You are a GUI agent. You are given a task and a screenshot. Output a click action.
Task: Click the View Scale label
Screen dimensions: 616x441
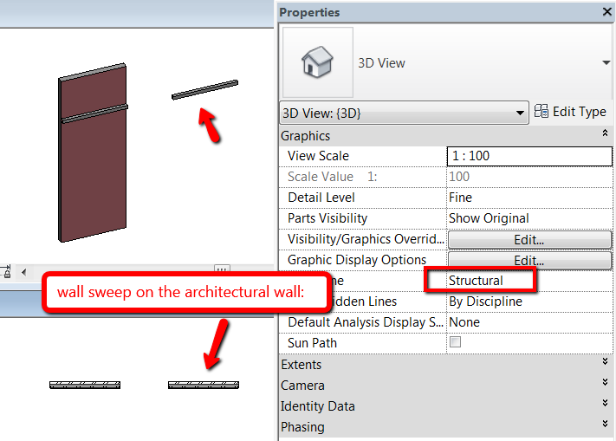click(x=318, y=156)
